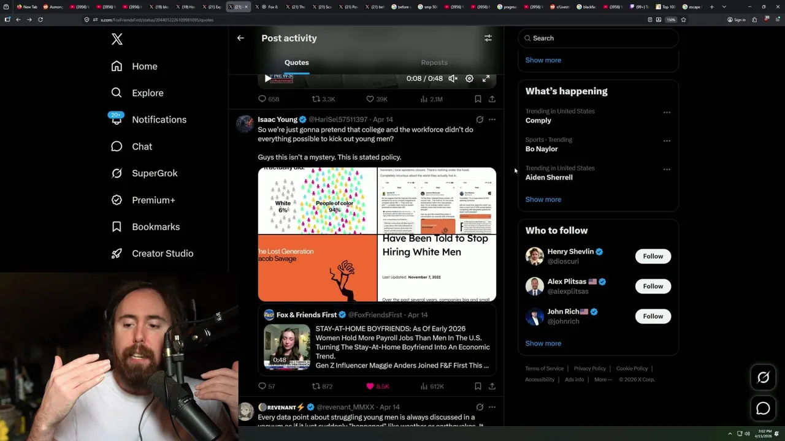Open more options for Comply trend
The height and width of the screenshot is (441, 785).
(x=667, y=113)
